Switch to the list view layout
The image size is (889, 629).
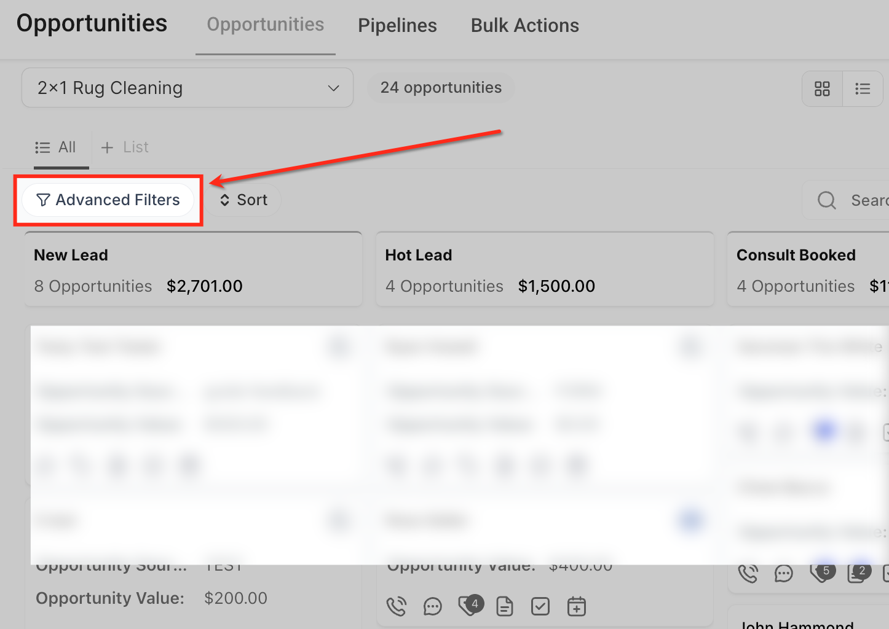[x=863, y=89]
